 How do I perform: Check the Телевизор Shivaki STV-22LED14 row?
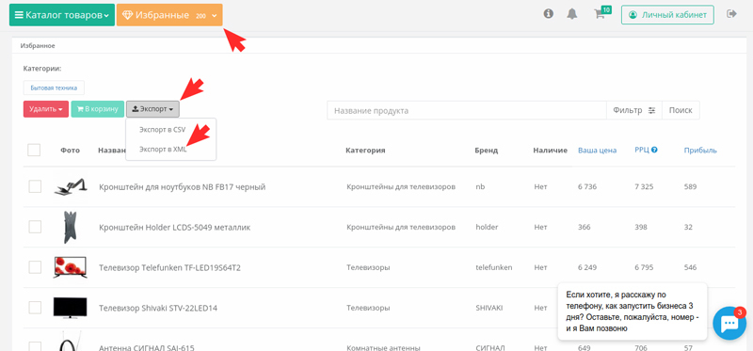pyautogui.click(x=35, y=308)
